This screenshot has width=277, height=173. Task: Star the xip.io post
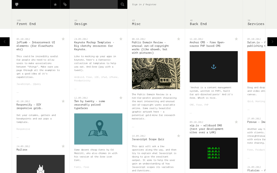[x=236, y=122]
